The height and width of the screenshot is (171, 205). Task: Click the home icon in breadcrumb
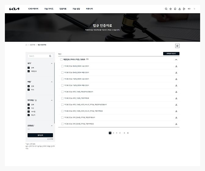click(x=26, y=45)
